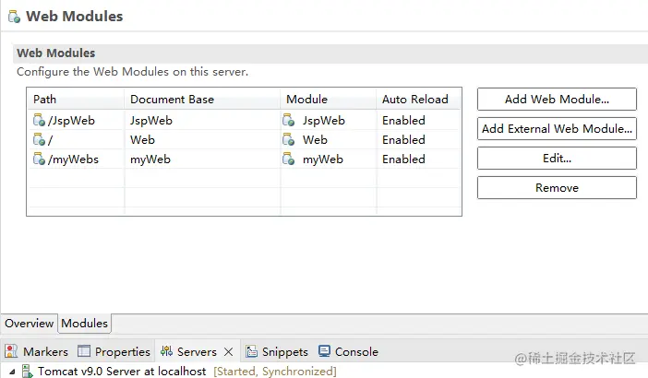This screenshot has width=648, height=378.
Task: Close the Servers view tab
Action: (229, 352)
